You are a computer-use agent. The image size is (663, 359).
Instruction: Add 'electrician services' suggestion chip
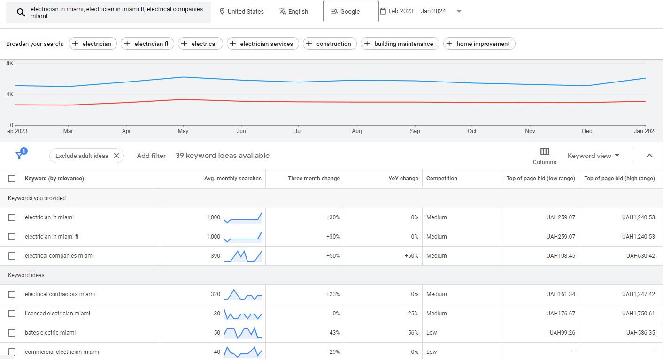263,44
